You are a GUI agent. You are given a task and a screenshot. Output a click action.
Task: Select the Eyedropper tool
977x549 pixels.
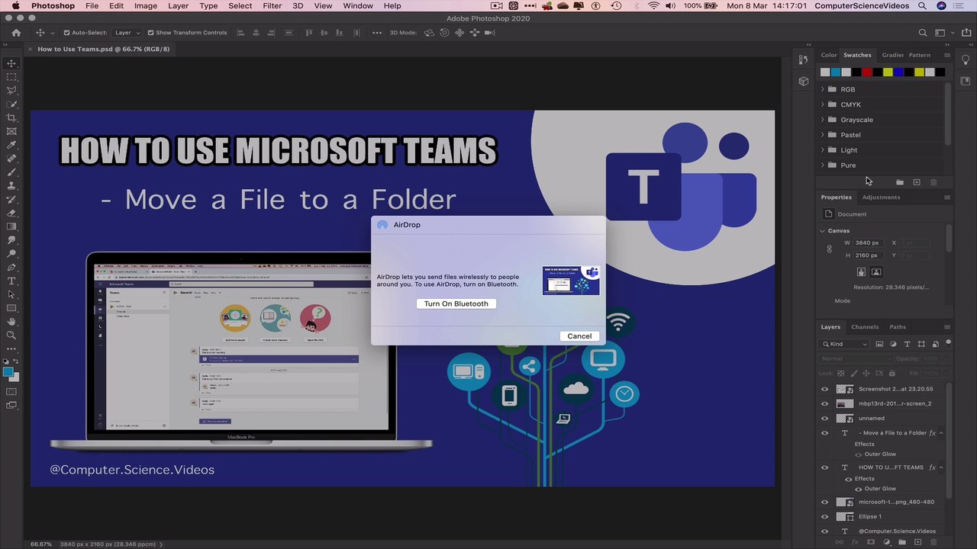point(11,146)
